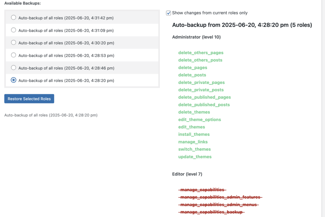Click the struck-through manage_capabilities entry

coord(202,189)
